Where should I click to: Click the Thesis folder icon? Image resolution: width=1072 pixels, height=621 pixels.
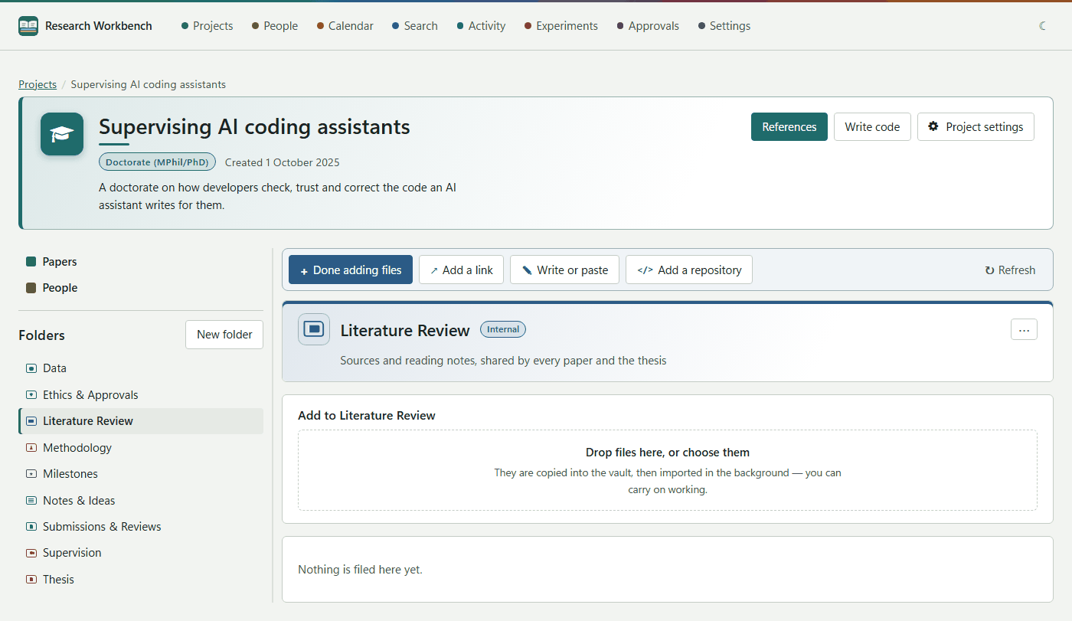point(31,580)
